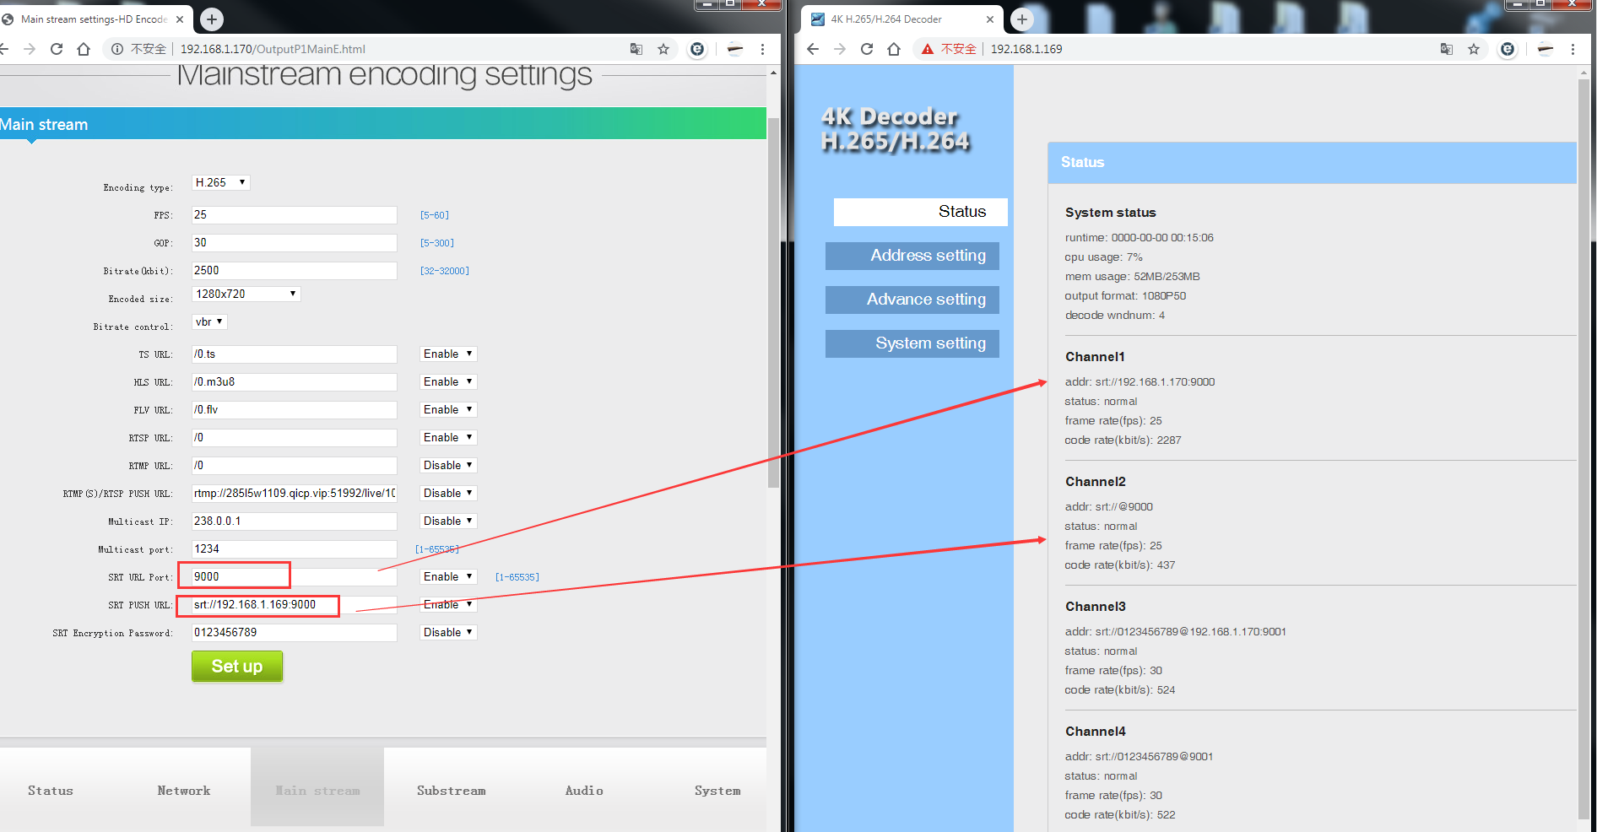Click the left browser extension round icon
The height and width of the screenshot is (832, 1597).
tap(697, 49)
